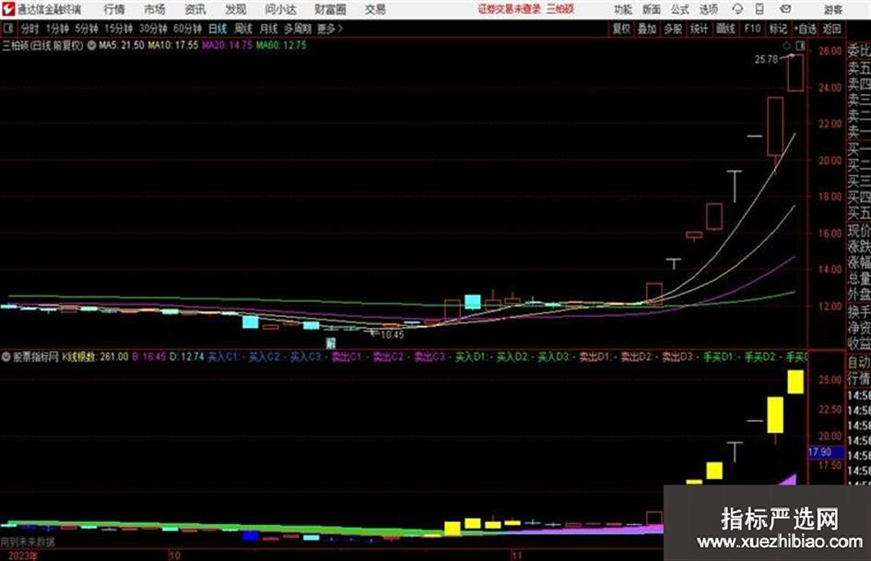Open the 交易 menu
The height and width of the screenshot is (561, 871).
(375, 9)
